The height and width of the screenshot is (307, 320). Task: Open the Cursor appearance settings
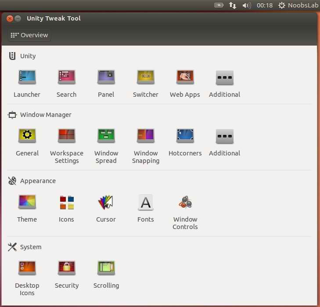tap(106, 202)
